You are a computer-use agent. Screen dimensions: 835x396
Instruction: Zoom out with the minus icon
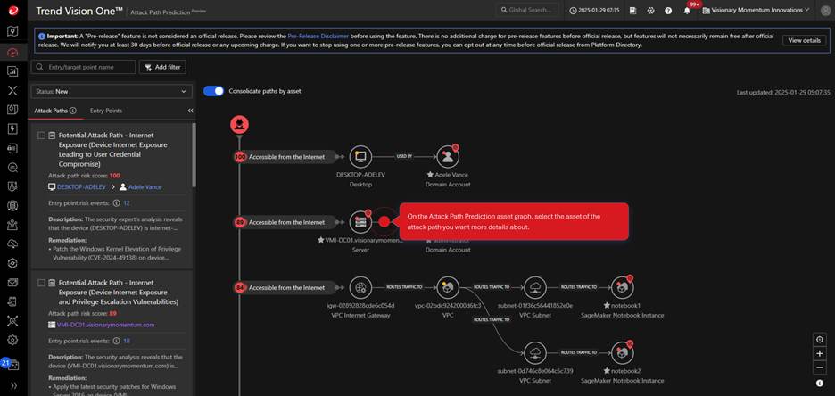tap(820, 367)
